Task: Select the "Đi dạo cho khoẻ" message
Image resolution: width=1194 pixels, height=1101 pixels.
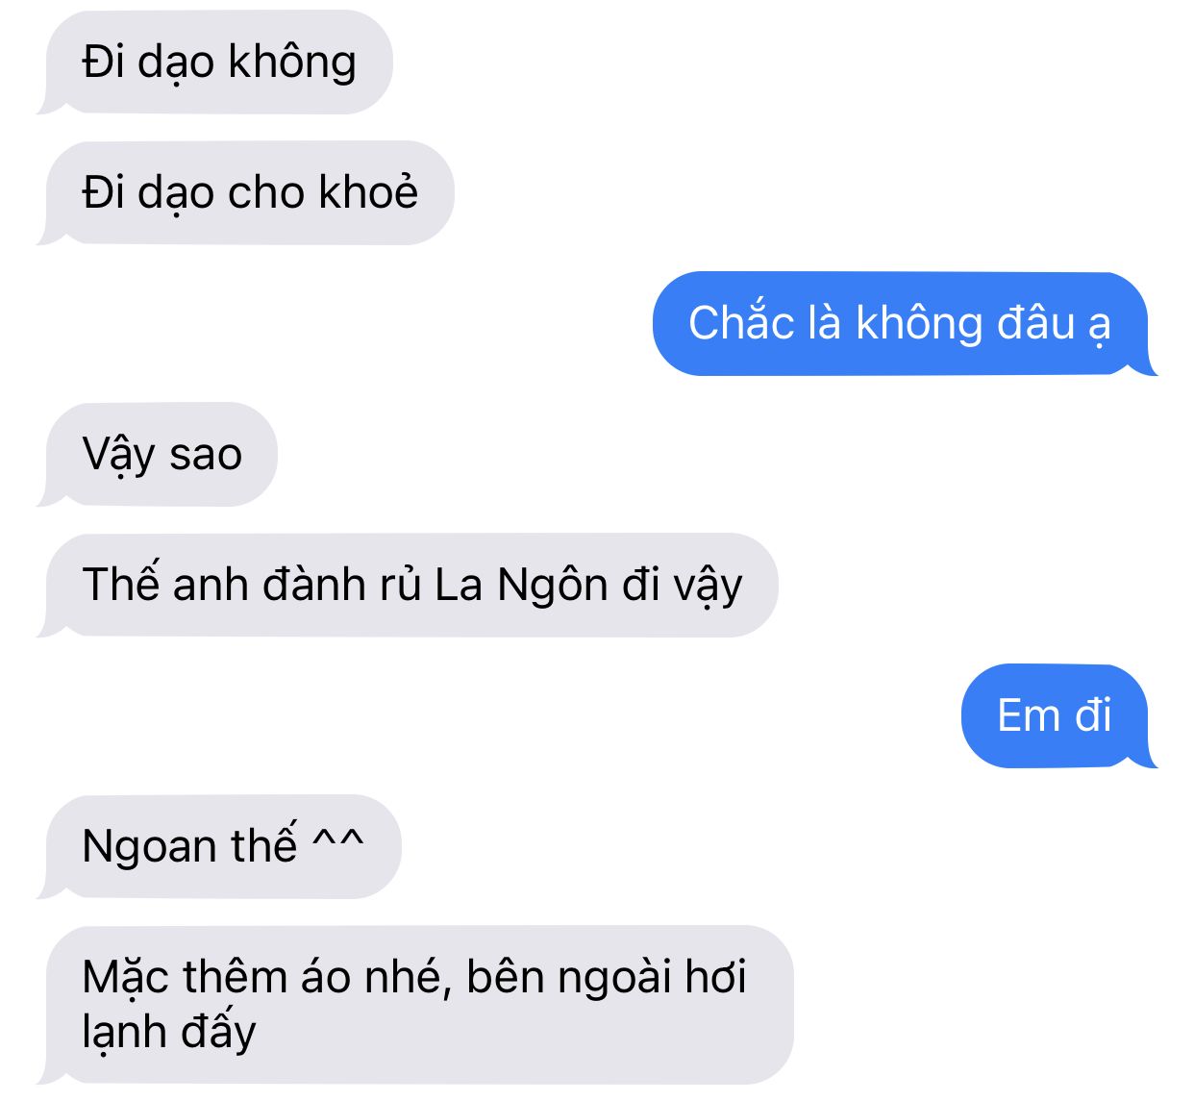Action: coord(249,192)
